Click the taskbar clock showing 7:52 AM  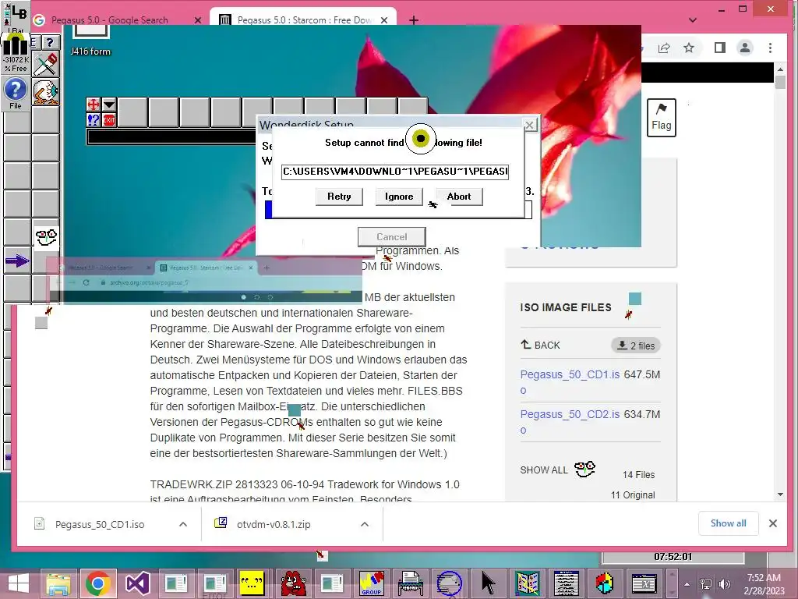pos(764,584)
